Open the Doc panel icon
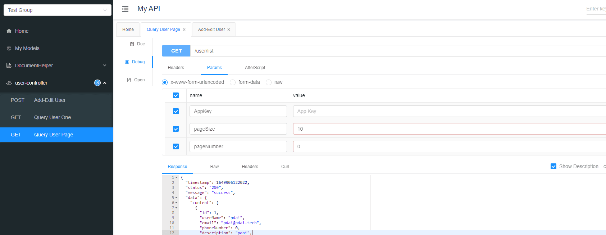Image resolution: width=606 pixels, height=235 pixels. click(x=132, y=44)
